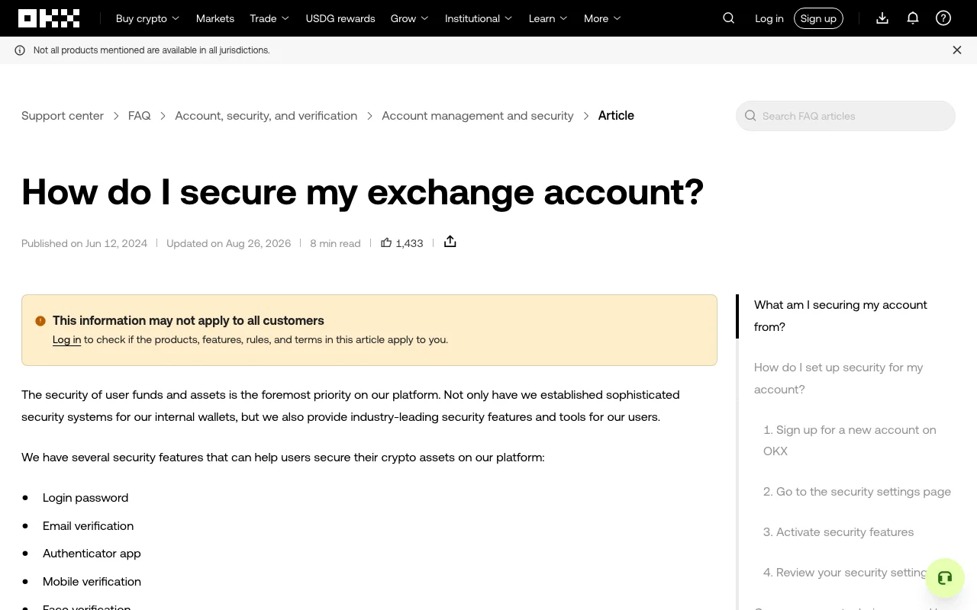Go to Account management and security breadcrumb

click(478, 116)
